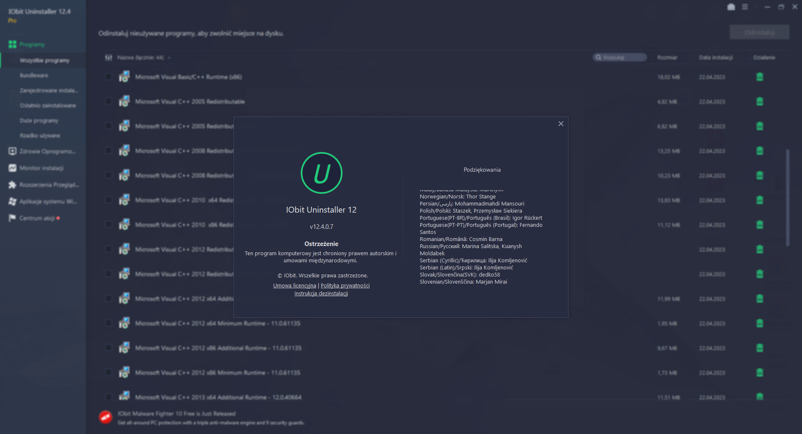Sort the list by Rozmiar column

[x=667, y=58]
